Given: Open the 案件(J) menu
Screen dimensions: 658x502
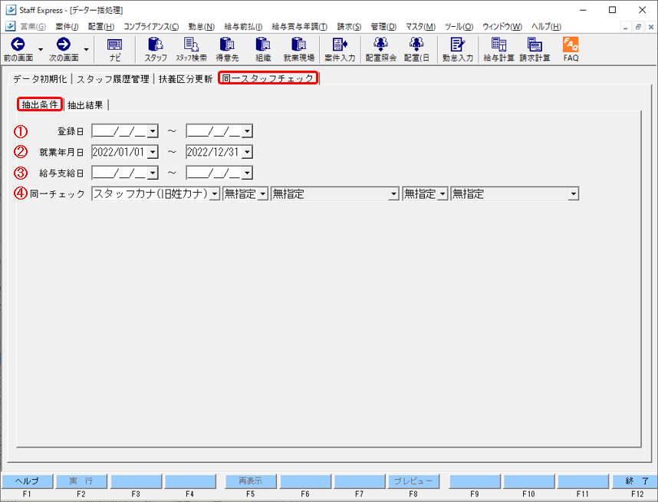Looking at the screenshot, I should click(67, 27).
